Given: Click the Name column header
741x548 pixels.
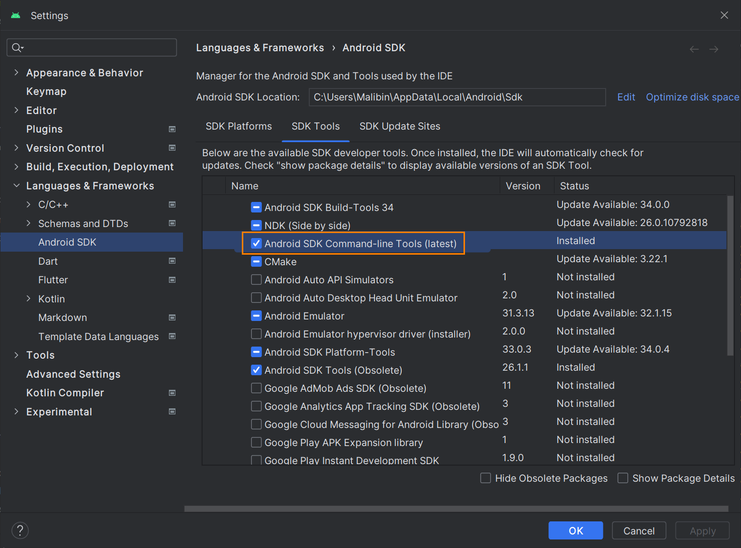Looking at the screenshot, I should (362, 186).
